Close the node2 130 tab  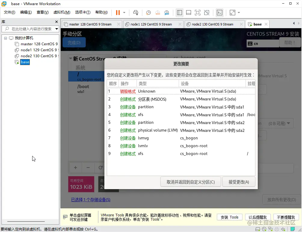click(x=241, y=24)
